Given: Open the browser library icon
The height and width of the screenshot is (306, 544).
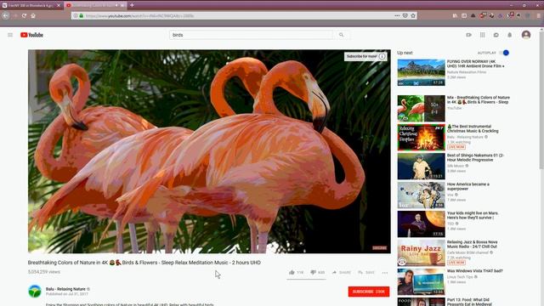Looking at the screenshot, I should [x=455, y=15].
